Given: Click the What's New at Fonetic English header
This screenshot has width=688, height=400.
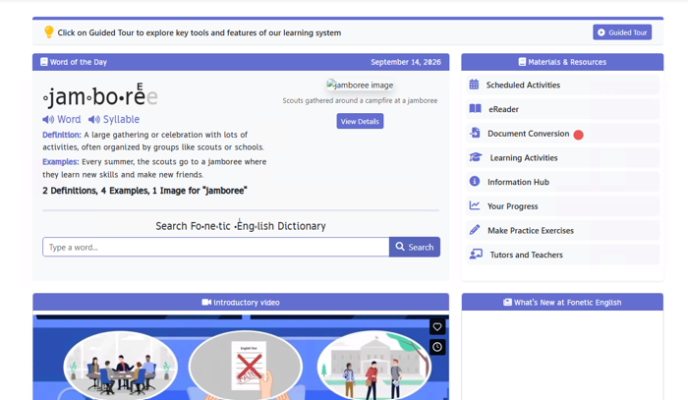Looking at the screenshot, I should [562, 302].
